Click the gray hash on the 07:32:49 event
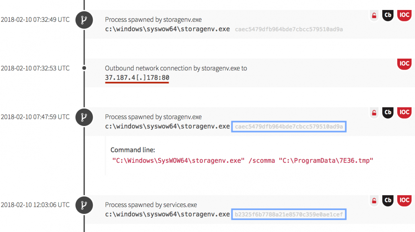 [x=289, y=29]
